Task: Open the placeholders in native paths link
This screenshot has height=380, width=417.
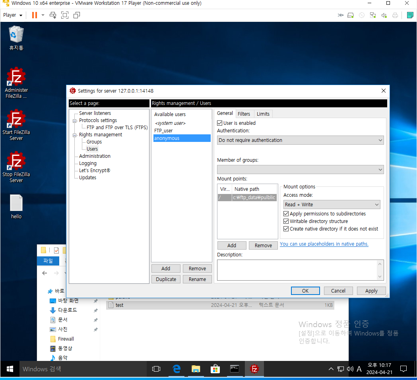Action: pos(324,244)
